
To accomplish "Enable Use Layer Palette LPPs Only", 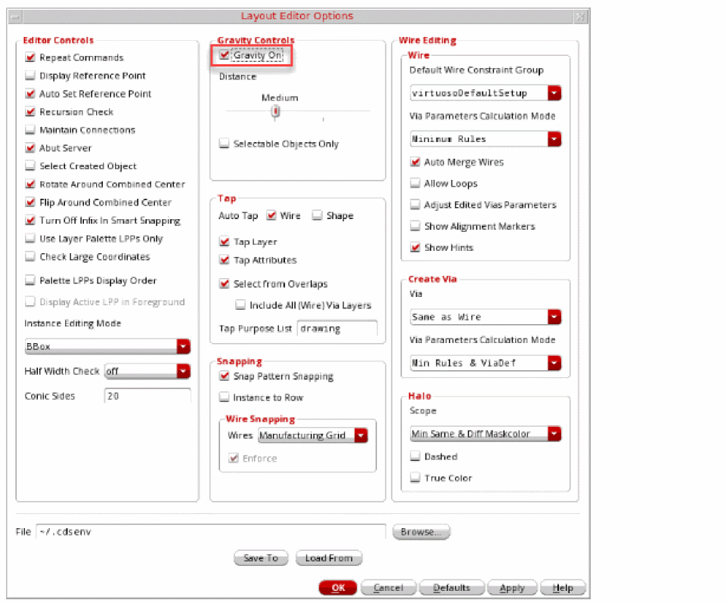I will pyautogui.click(x=30, y=238).
